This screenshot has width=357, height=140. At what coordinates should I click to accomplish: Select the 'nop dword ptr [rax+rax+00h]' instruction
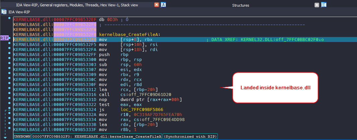140,100
